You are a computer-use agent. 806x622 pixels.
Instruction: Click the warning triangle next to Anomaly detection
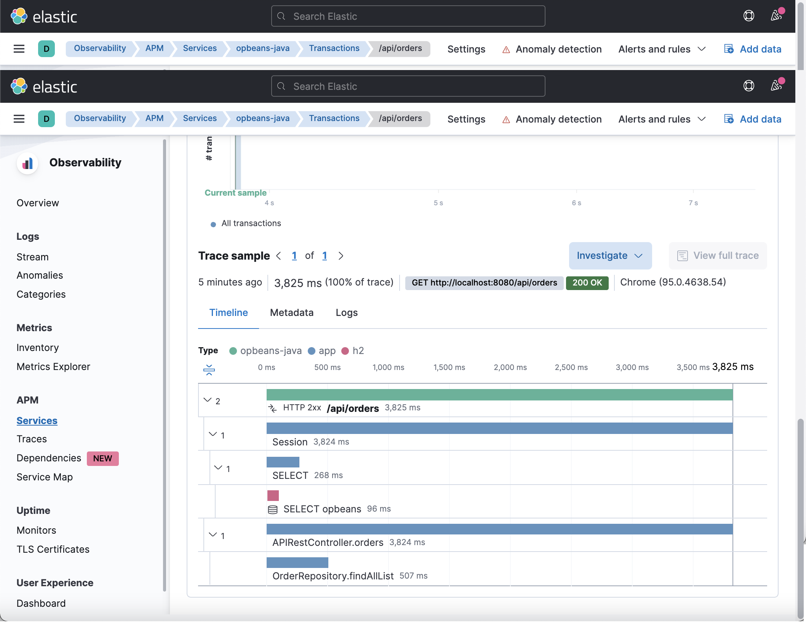506,119
